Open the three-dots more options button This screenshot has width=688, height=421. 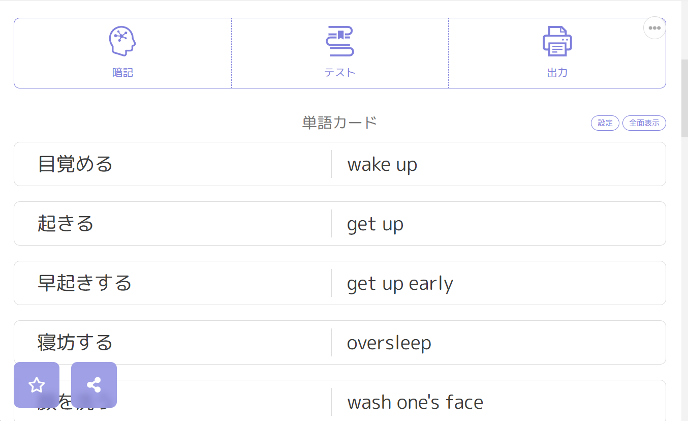654,28
